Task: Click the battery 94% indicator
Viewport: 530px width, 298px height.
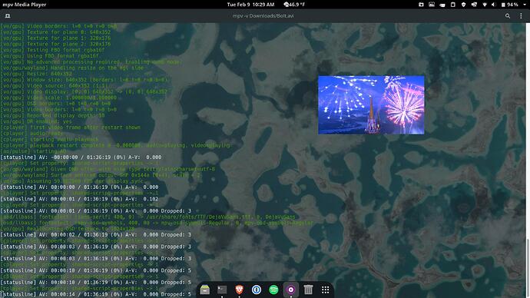Action: [x=510, y=5]
